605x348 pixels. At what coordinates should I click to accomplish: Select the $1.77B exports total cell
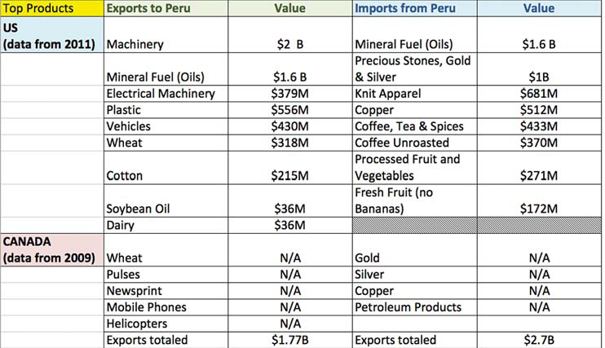pyautogui.click(x=290, y=340)
